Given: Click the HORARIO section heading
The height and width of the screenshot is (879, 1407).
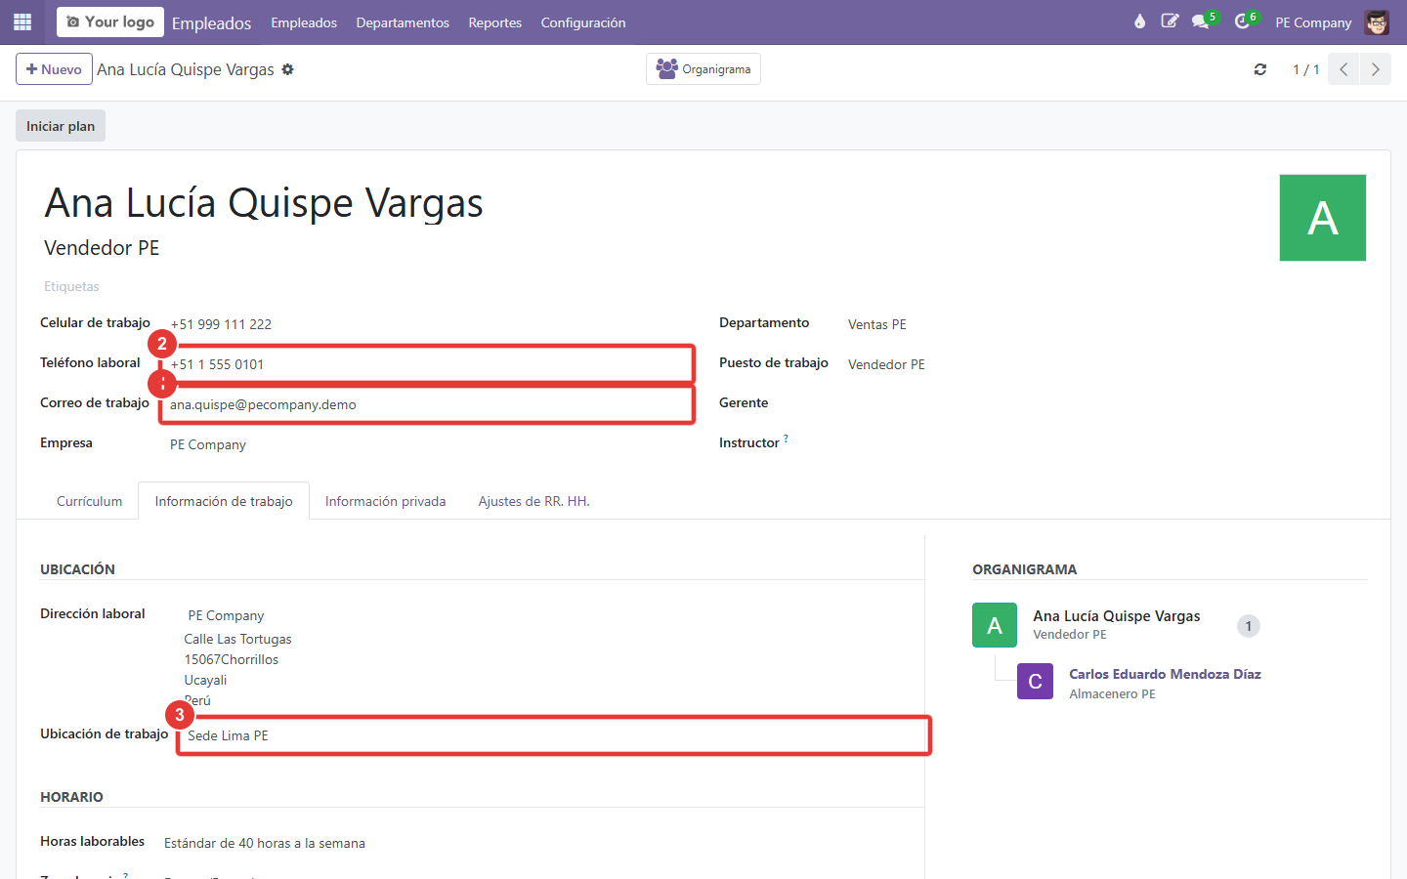Looking at the screenshot, I should pos(71,797).
